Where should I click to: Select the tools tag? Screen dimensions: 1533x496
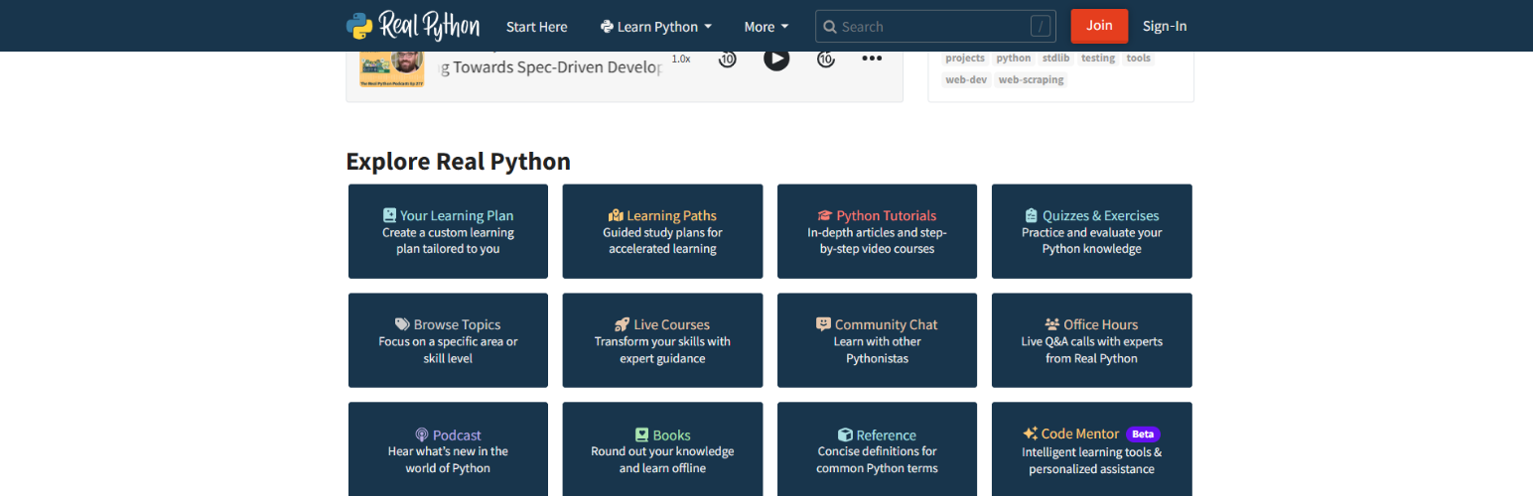1139,59
